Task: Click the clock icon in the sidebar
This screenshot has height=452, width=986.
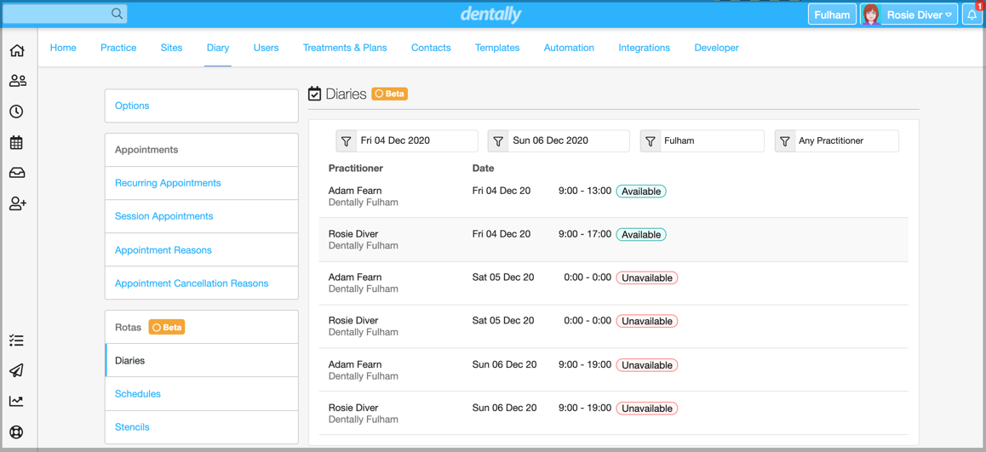Action: tap(17, 112)
